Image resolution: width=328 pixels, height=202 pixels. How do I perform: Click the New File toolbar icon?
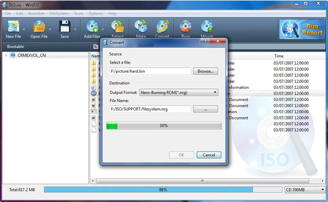coord(14,26)
